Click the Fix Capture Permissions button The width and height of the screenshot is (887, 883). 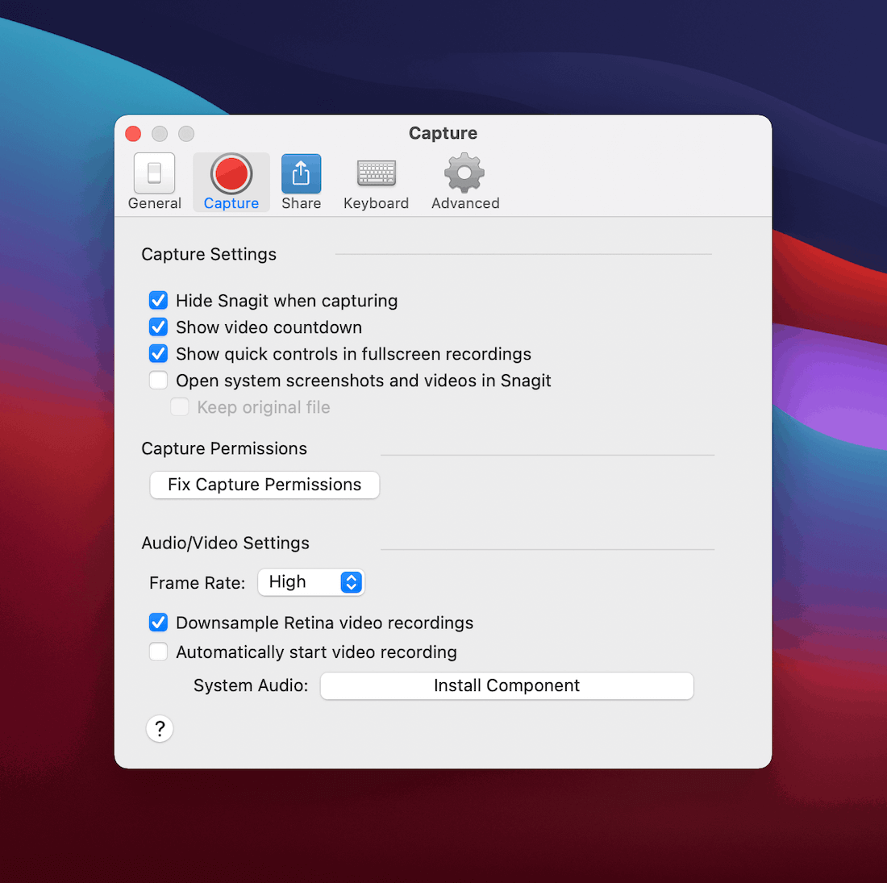[264, 485]
